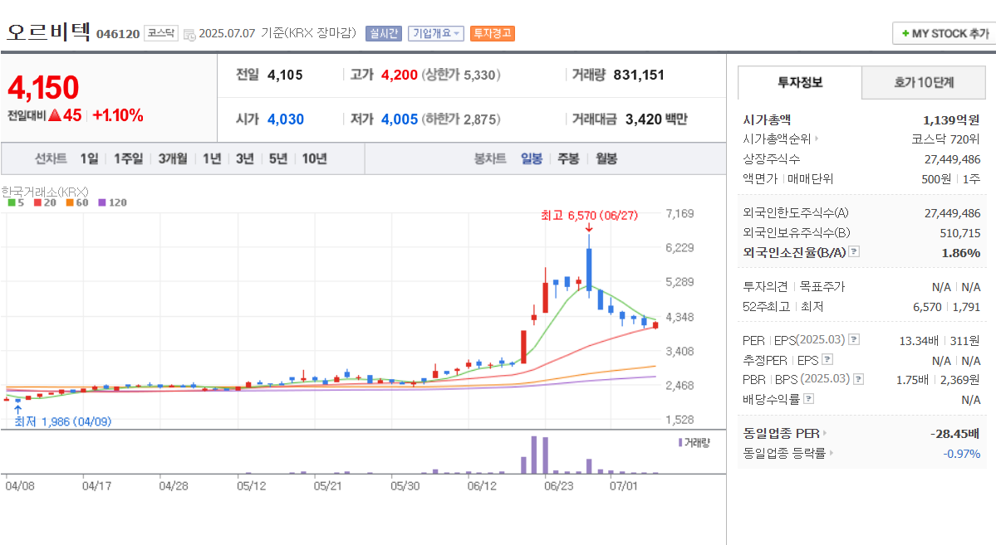Click the 전일 value 4,105
The height and width of the screenshot is (545, 996).
coord(285,75)
